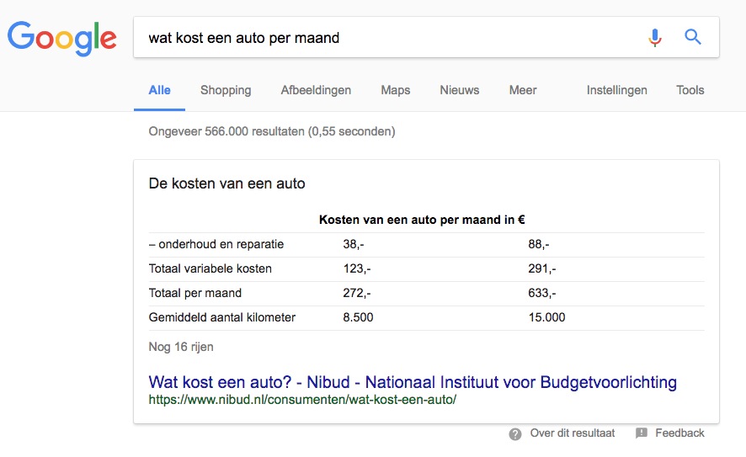Select the Alle results tab

tap(159, 90)
